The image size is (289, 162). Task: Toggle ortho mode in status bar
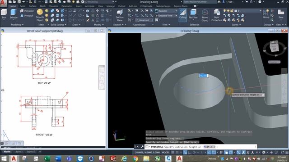[x=190, y=152]
